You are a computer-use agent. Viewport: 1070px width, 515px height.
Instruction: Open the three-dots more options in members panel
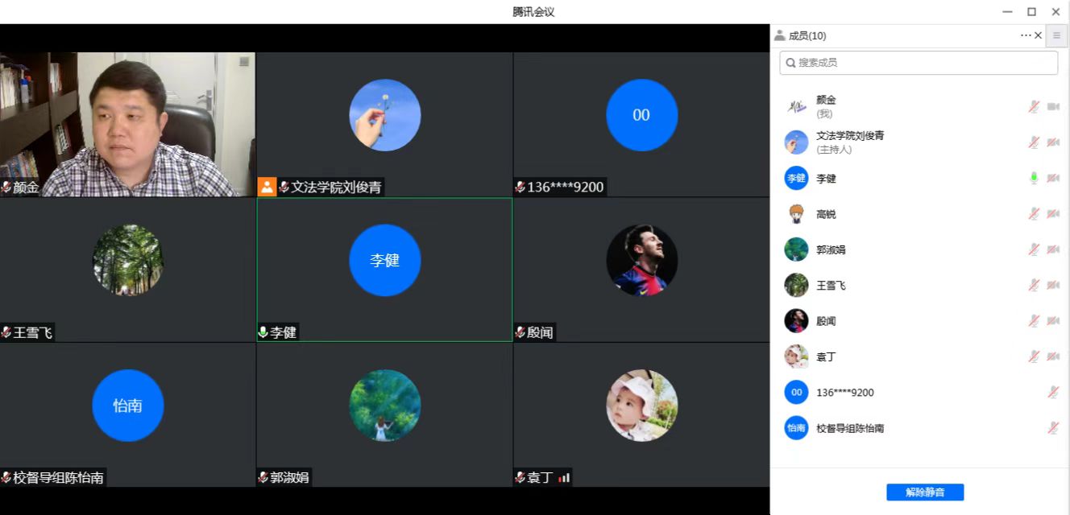click(x=1026, y=35)
